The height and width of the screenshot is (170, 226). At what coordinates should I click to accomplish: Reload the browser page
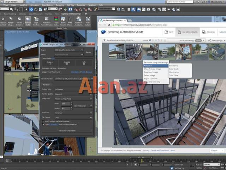(x=109, y=25)
